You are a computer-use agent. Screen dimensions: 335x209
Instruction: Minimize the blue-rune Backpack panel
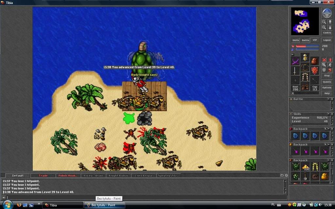[x=329, y=129]
